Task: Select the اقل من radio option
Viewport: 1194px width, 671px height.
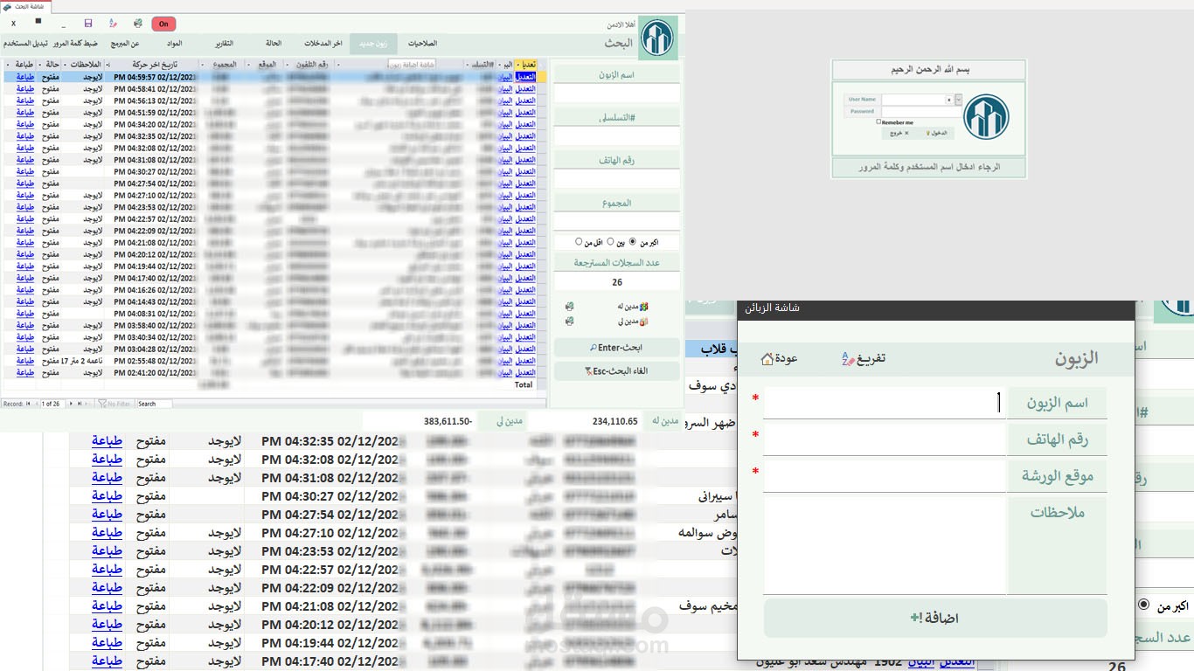Action: tap(579, 241)
